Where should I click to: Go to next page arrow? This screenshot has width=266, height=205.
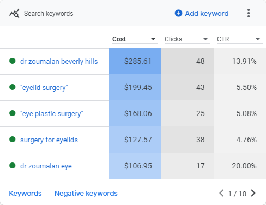click(x=253, y=193)
